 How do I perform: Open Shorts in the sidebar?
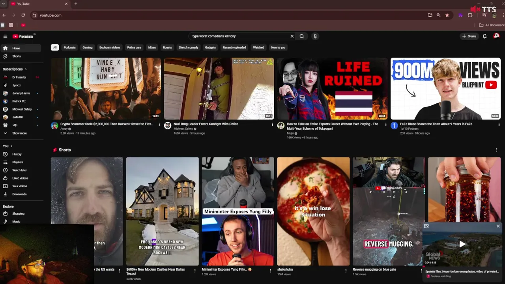coord(21,56)
